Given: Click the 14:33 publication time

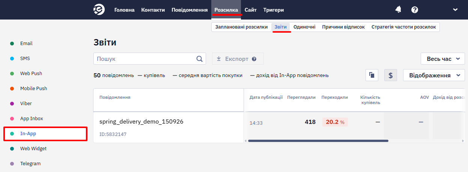Looking at the screenshot, I should pyautogui.click(x=256, y=123).
